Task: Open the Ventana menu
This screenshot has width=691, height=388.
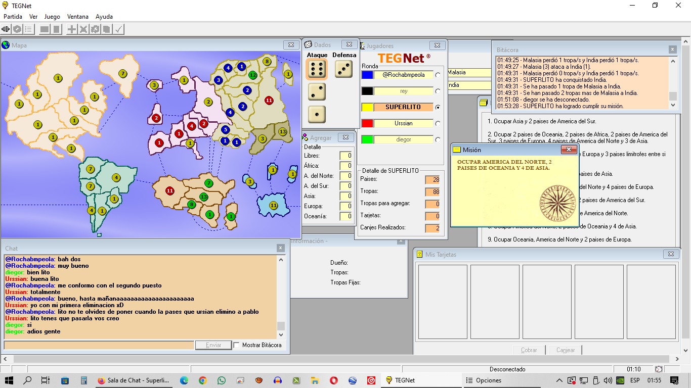Action: 77,17
